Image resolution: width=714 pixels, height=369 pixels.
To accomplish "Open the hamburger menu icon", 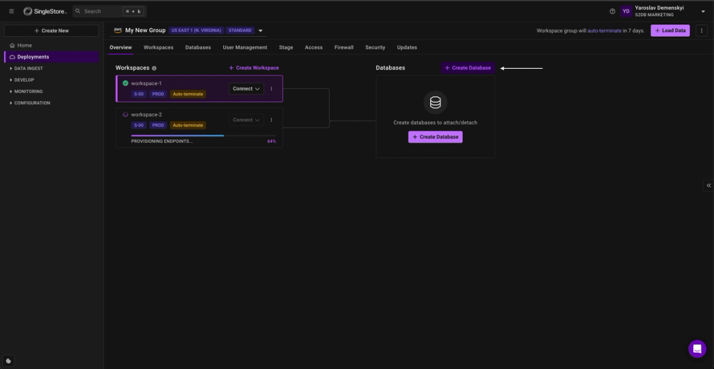I will [x=11, y=11].
